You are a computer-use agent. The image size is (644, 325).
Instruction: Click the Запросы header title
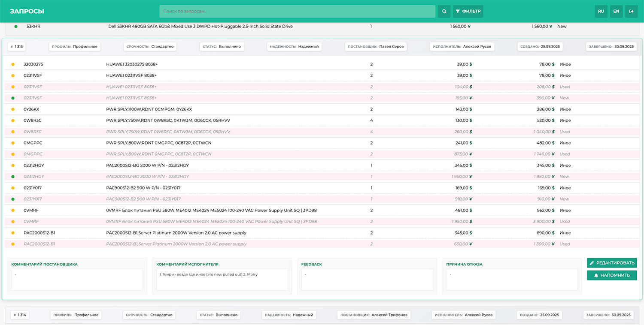(27, 12)
